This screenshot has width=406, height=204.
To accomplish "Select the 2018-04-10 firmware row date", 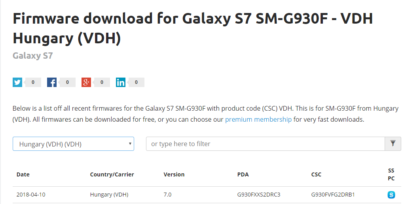I will [31, 195].
